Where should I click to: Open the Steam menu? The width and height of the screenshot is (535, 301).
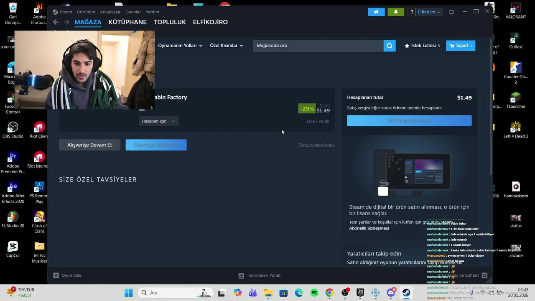(66, 12)
